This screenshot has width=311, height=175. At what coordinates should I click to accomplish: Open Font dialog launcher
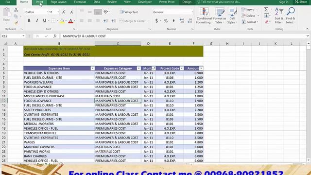74,29
